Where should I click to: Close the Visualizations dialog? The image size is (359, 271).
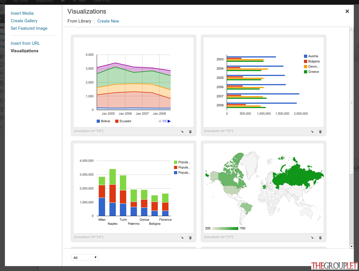pos(347,11)
